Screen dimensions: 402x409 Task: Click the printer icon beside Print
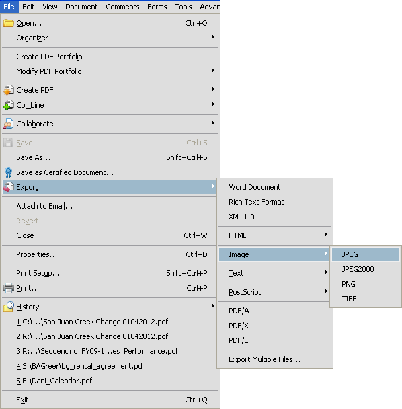click(x=9, y=288)
